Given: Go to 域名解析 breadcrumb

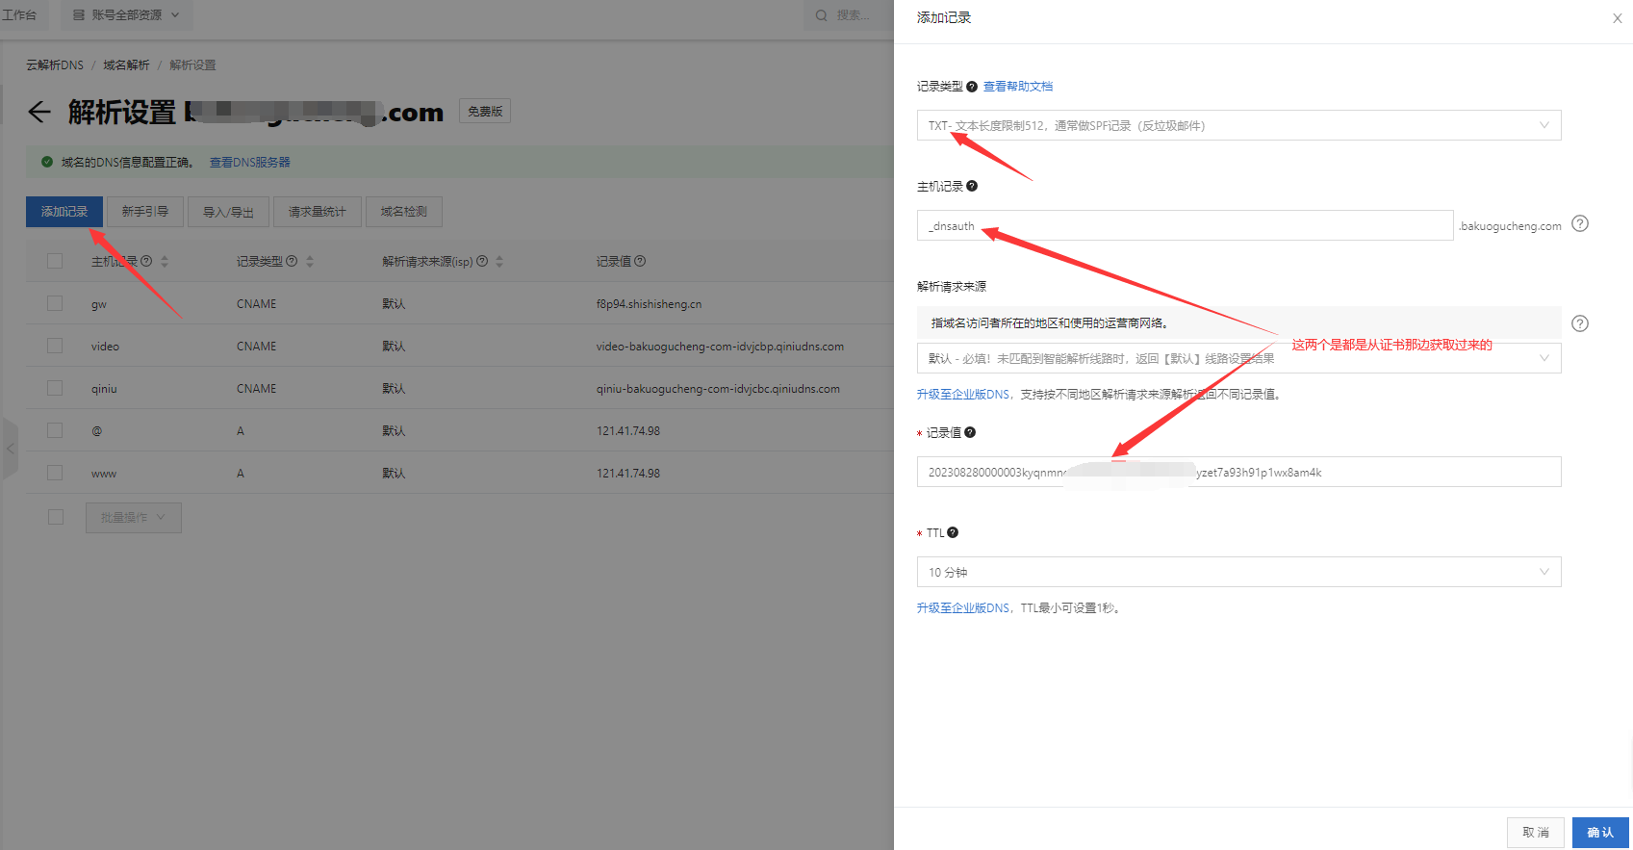Looking at the screenshot, I should (x=126, y=65).
